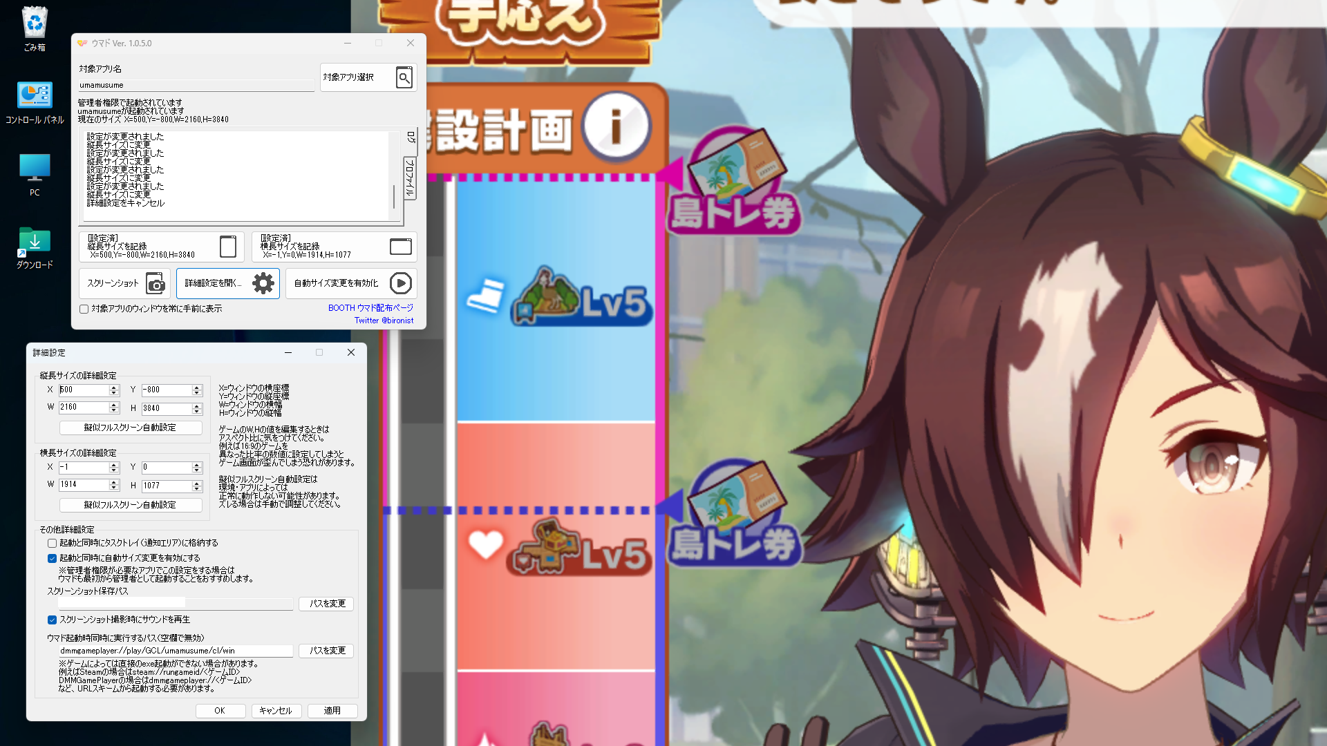This screenshot has height=746, width=1327.
Task: Toggle always show target window in front
Action: coord(84,309)
